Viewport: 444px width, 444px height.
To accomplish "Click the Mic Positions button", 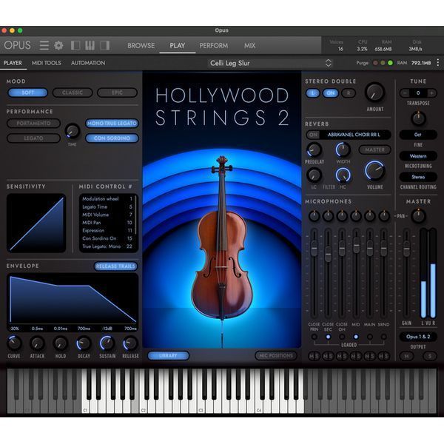I will pos(276,356).
